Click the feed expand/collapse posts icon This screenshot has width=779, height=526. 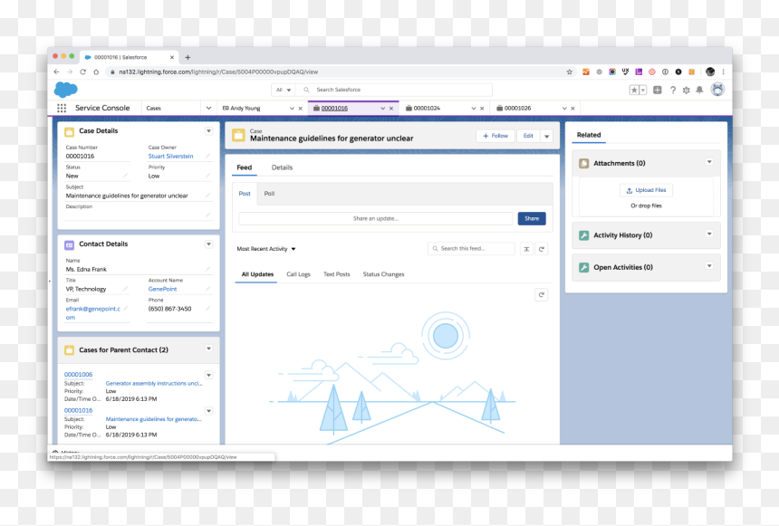(526, 249)
